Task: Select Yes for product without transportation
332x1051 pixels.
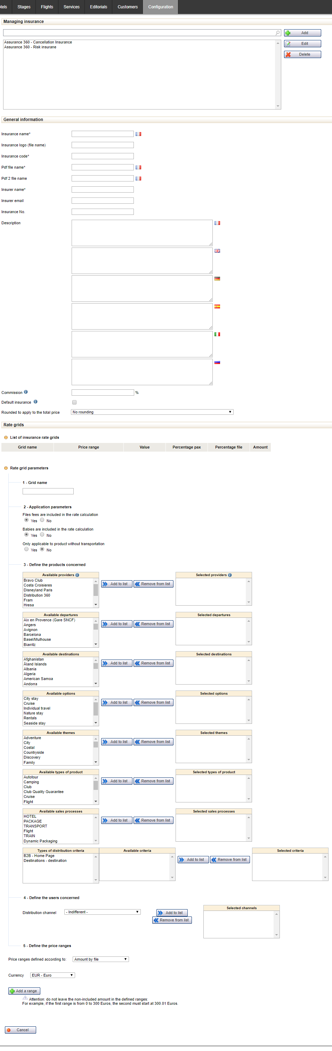Action: [26, 549]
